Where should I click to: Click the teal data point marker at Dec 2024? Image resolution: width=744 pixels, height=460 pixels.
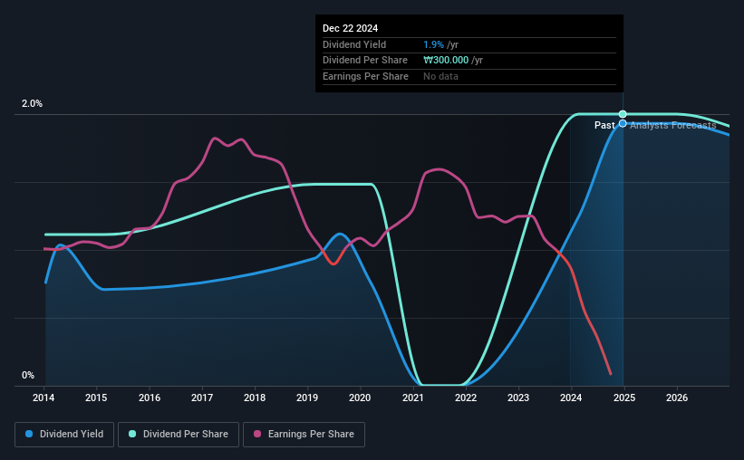coord(623,114)
